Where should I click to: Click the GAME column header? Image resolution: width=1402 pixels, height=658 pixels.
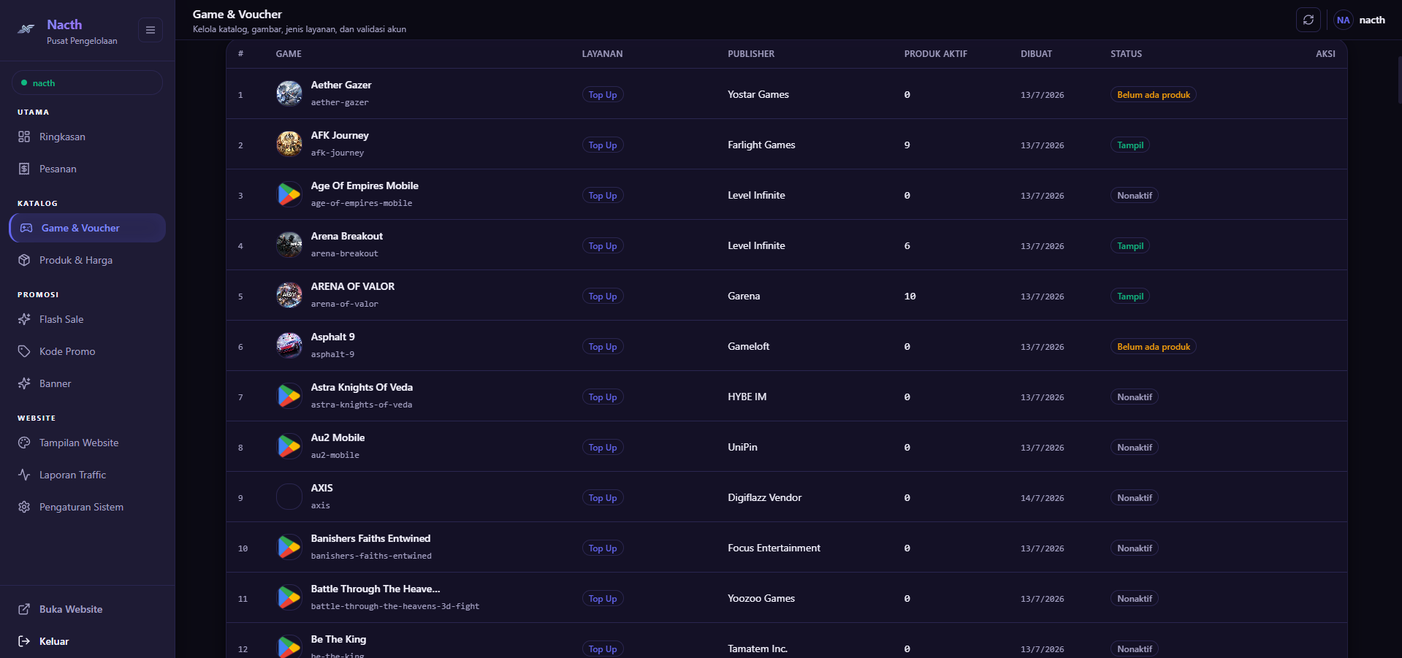[x=289, y=54]
